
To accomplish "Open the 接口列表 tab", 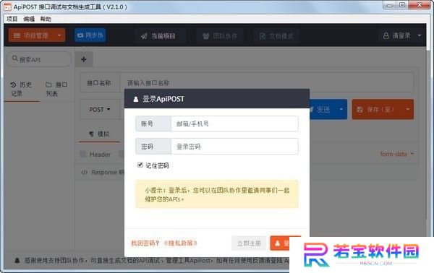I will pyautogui.click(x=56, y=89).
